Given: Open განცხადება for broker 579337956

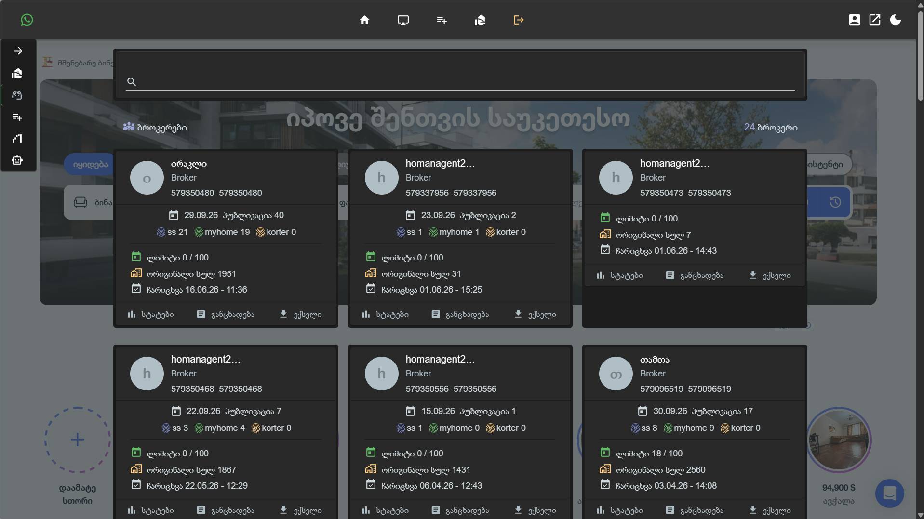Looking at the screenshot, I should [460, 314].
